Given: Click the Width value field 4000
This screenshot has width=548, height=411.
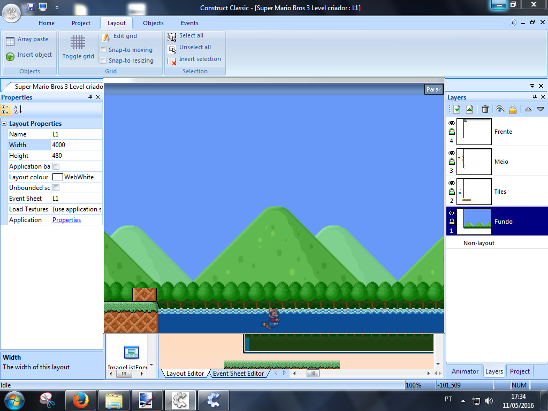Looking at the screenshot, I should (x=77, y=144).
